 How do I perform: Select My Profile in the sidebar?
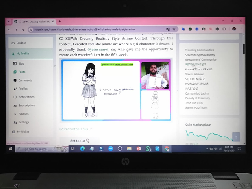[31, 54]
